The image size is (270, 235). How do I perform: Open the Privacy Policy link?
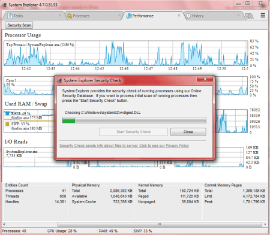point(124,146)
